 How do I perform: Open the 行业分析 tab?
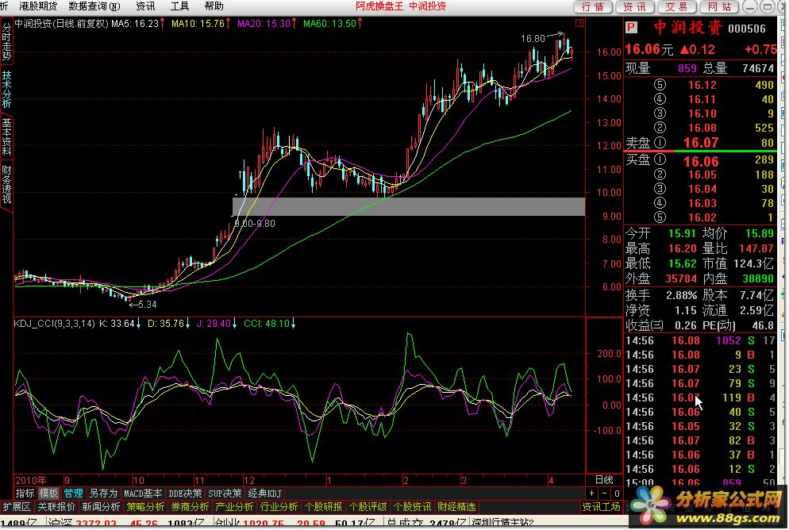pos(279,506)
